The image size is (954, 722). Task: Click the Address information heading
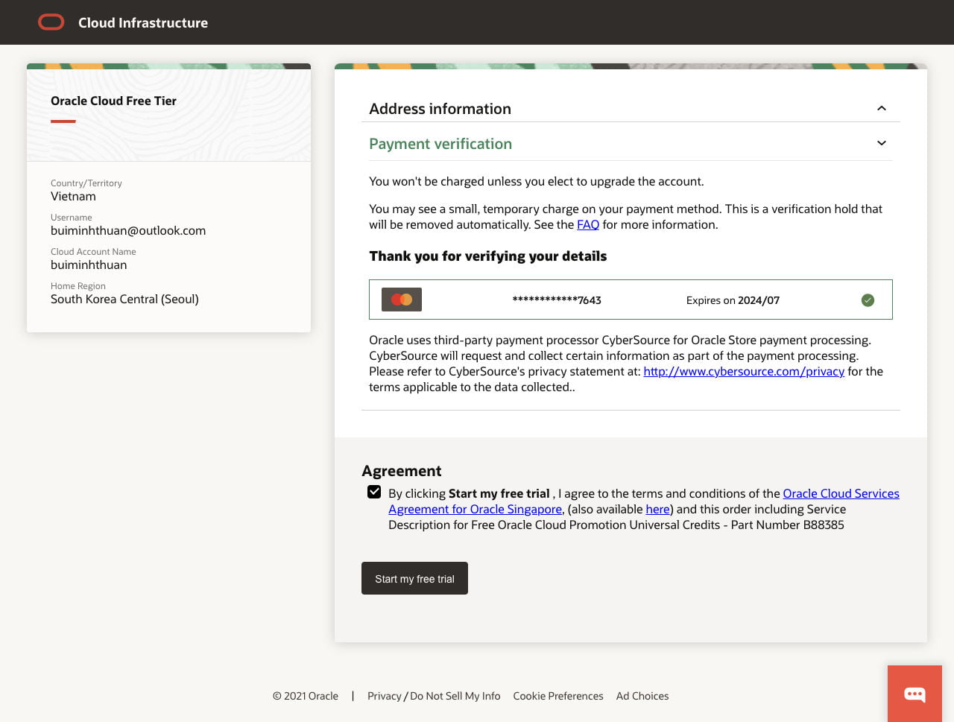(440, 109)
